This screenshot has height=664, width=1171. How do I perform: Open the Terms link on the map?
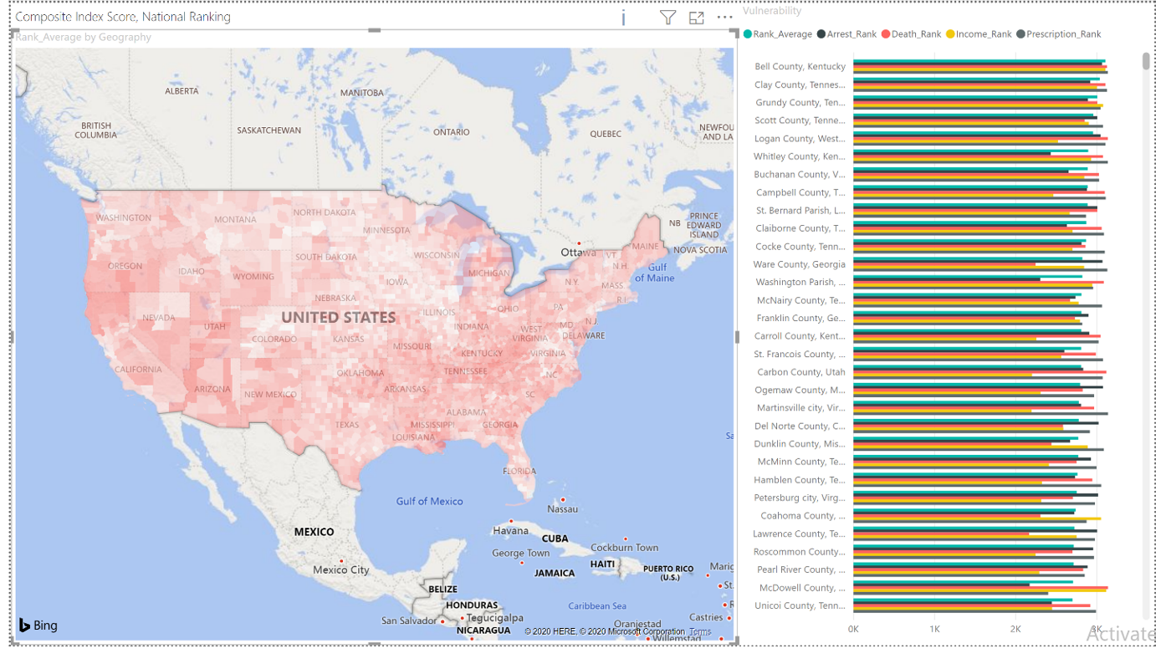(700, 632)
